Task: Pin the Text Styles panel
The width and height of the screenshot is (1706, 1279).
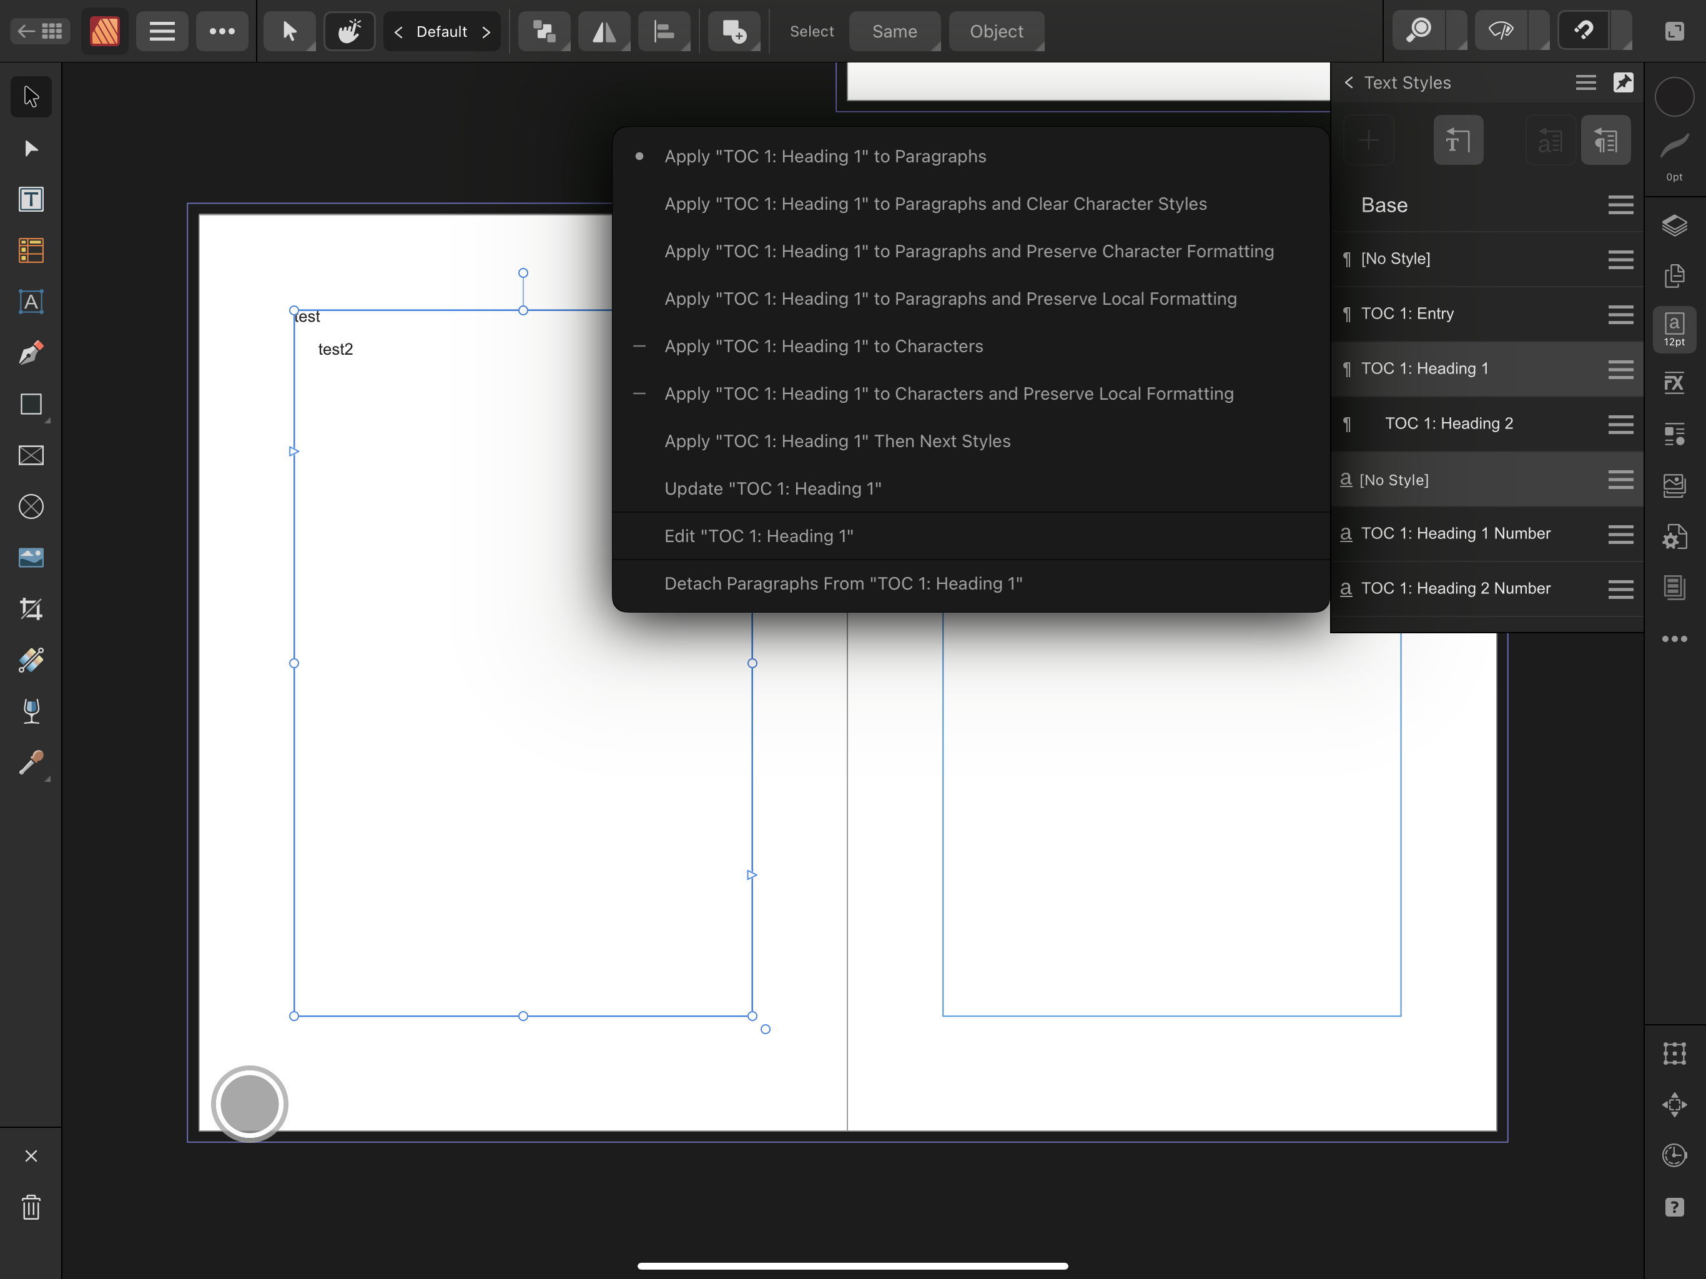Action: pos(1624,82)
